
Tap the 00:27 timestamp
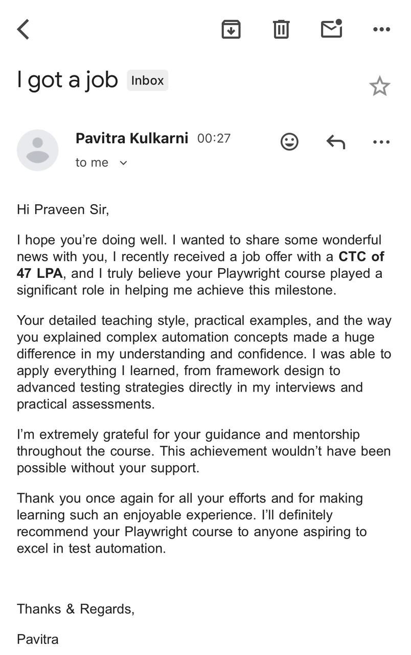(214, 138)
